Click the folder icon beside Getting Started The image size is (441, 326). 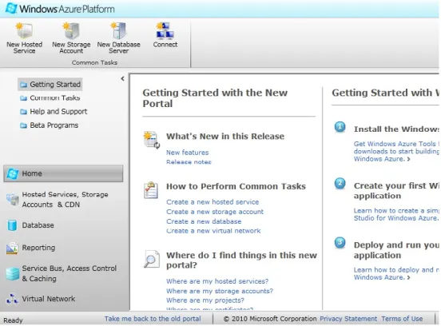24,85
